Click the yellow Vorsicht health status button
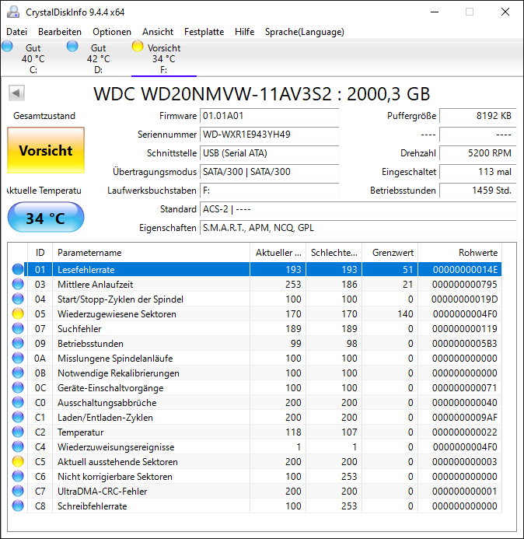The height and width of the screenshot is (539, 524). pyautogui.click(x=46, y=150)
